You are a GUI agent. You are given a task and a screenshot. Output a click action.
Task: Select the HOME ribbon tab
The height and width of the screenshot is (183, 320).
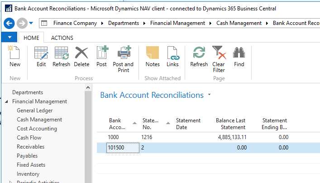coord(31,38)
